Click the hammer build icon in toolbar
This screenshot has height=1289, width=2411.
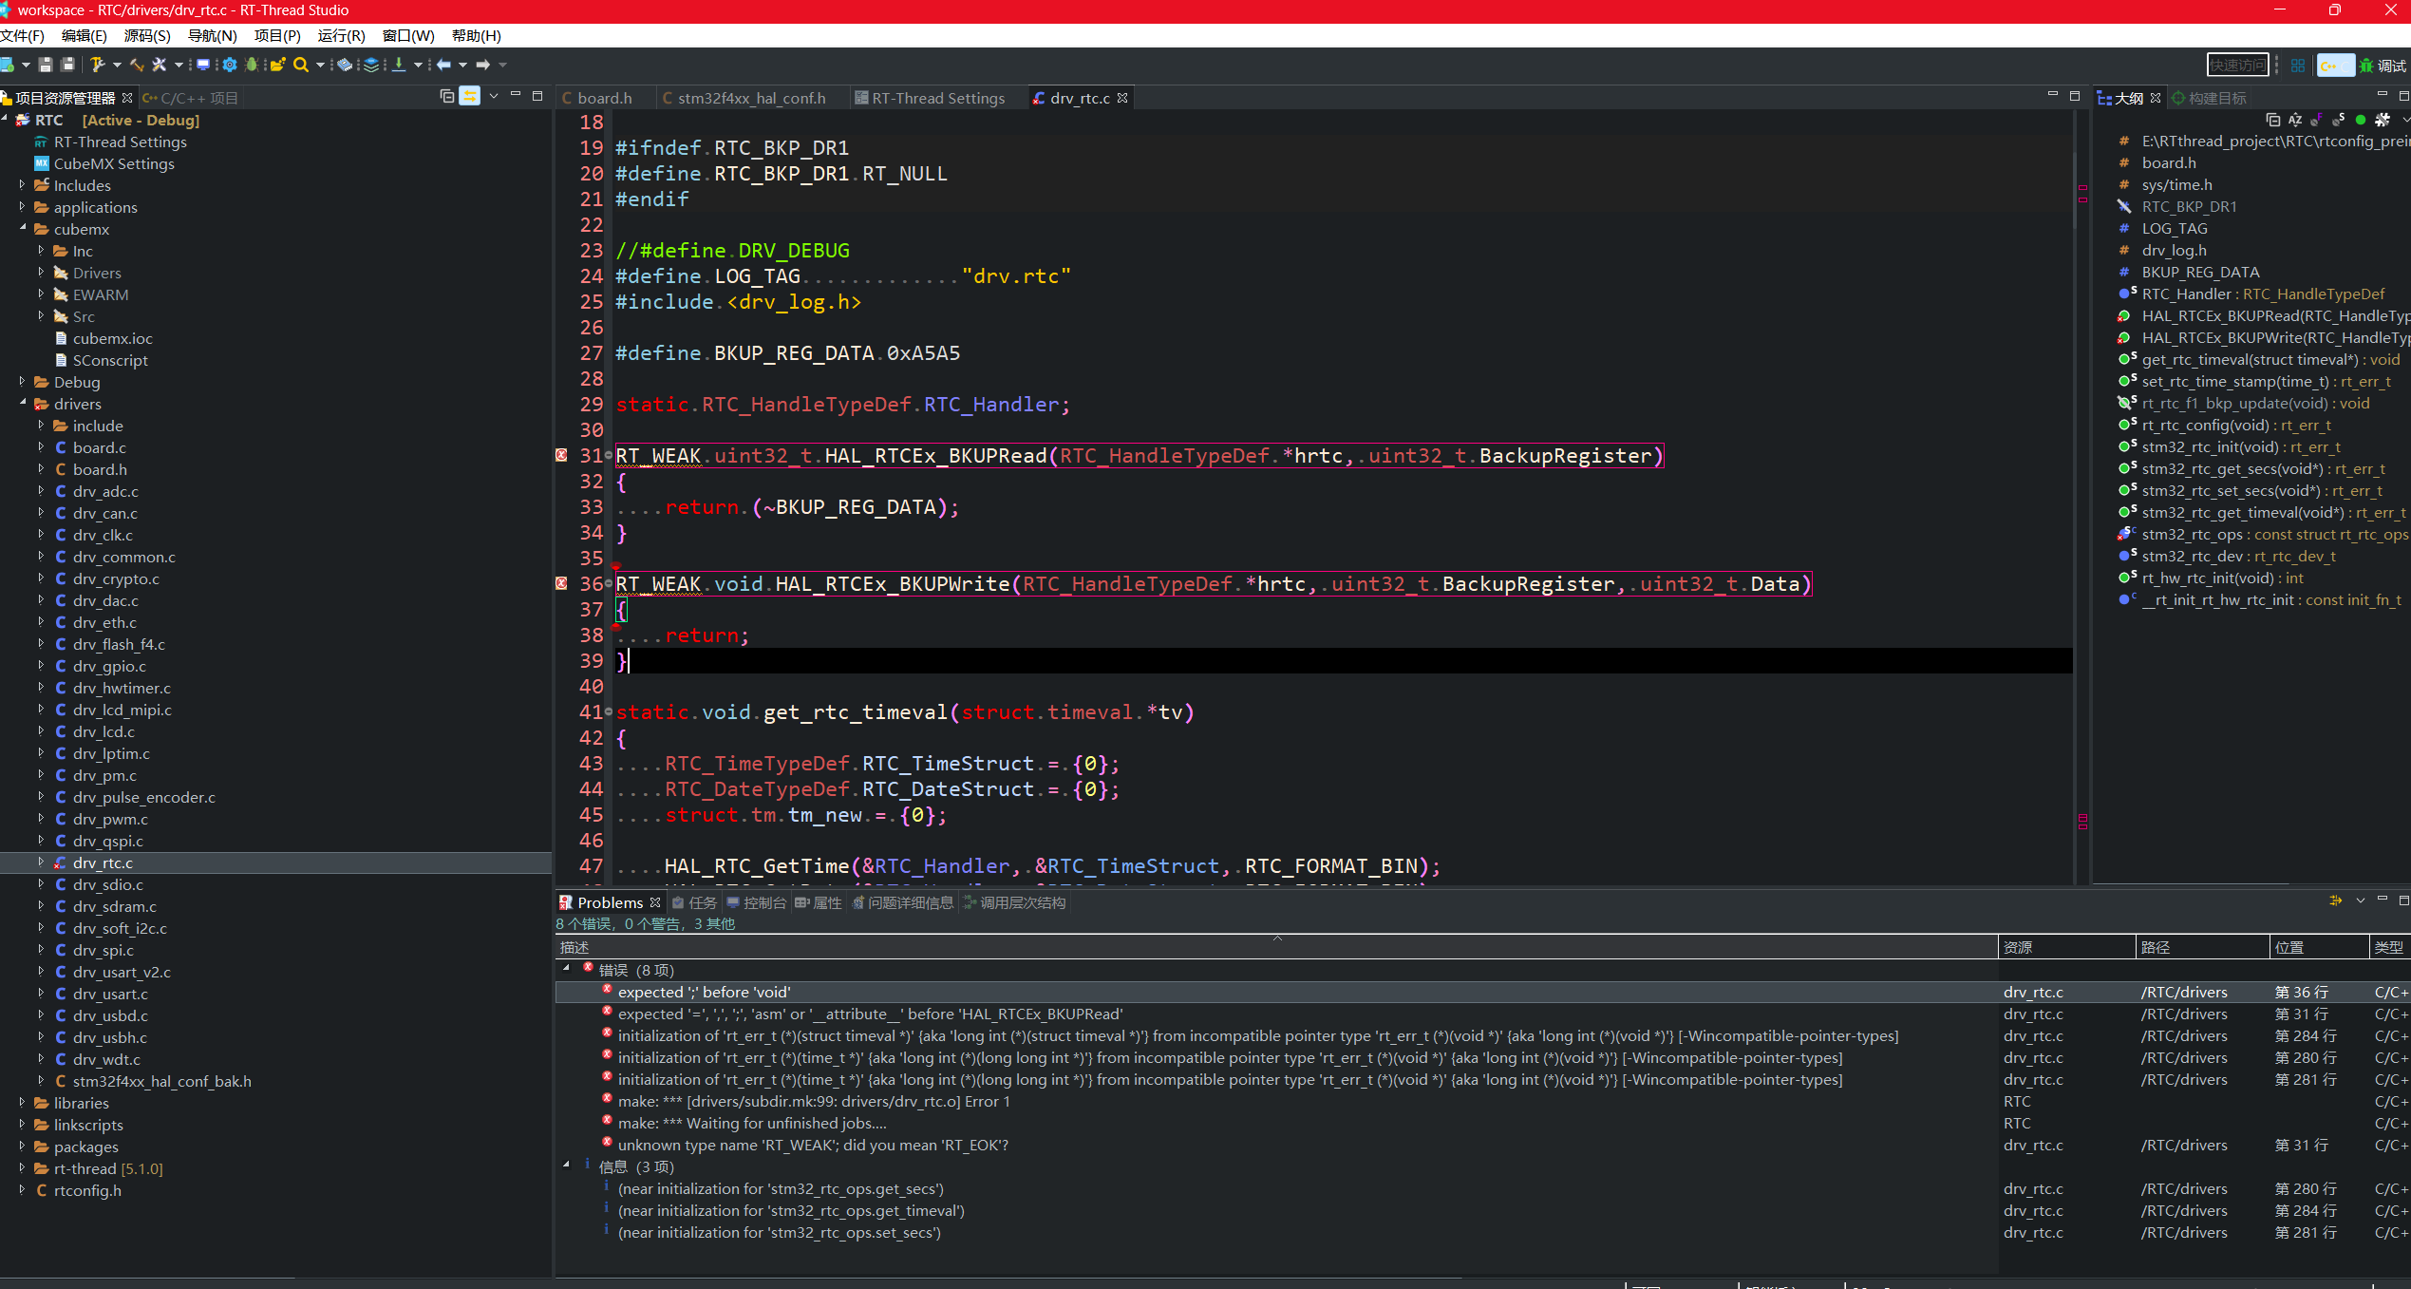(98, 65)
